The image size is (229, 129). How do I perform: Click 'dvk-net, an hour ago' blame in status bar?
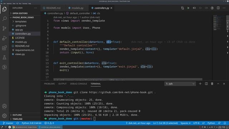click(x=138, y=123)
